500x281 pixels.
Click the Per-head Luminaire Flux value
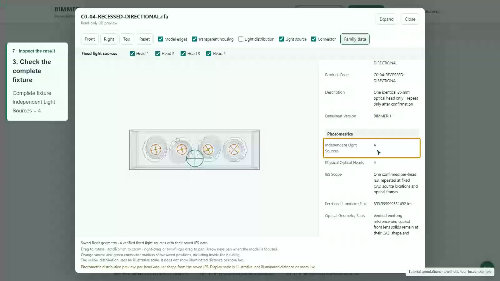pyautogui.click(x=392, y=204)
